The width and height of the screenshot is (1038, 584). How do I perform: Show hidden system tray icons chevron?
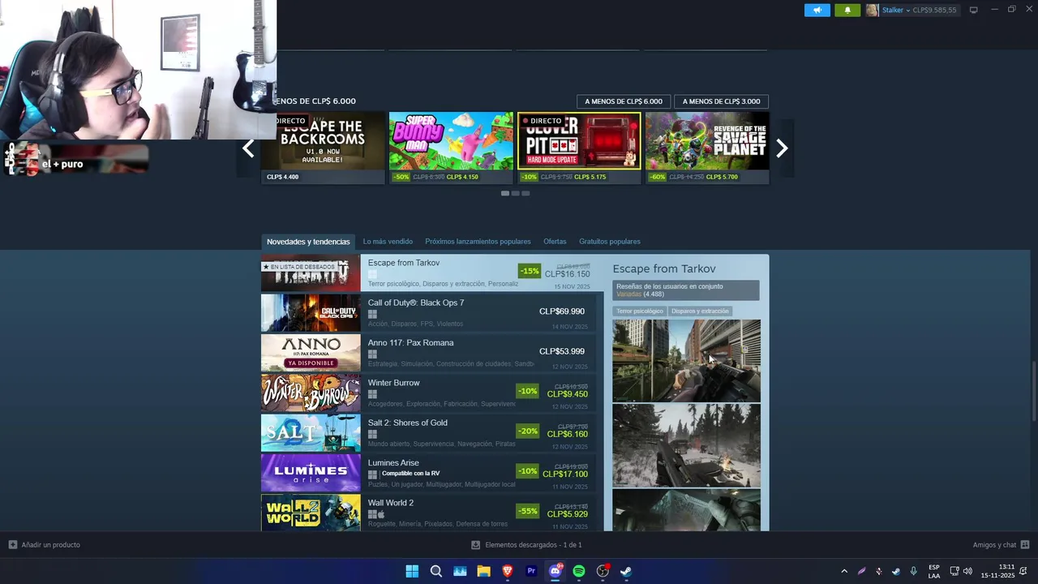click(844, 571)
